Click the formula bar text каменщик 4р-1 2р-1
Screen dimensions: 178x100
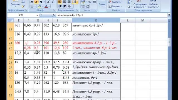pos(70,15)
